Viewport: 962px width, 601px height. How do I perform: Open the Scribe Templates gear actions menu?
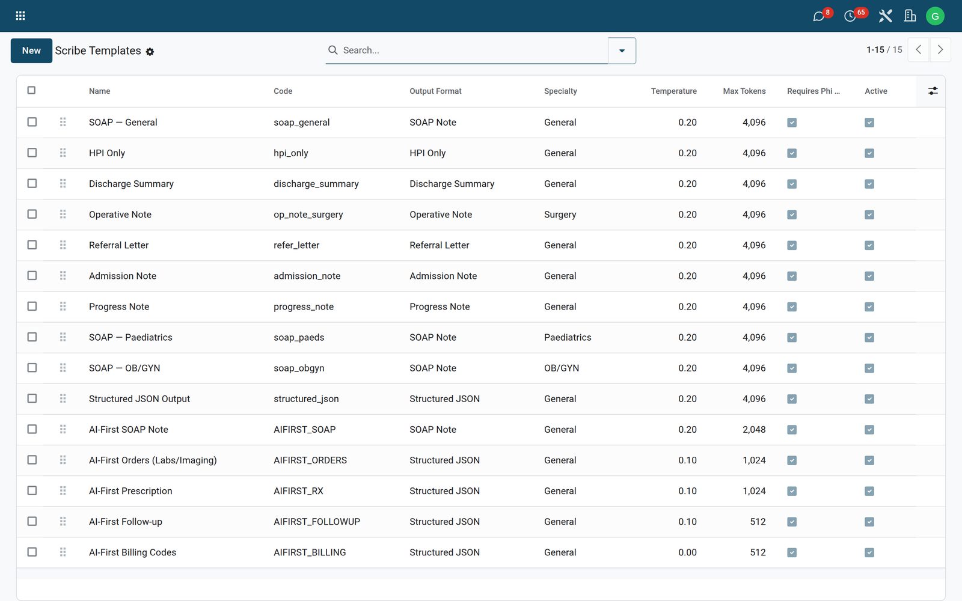[150, 52]
